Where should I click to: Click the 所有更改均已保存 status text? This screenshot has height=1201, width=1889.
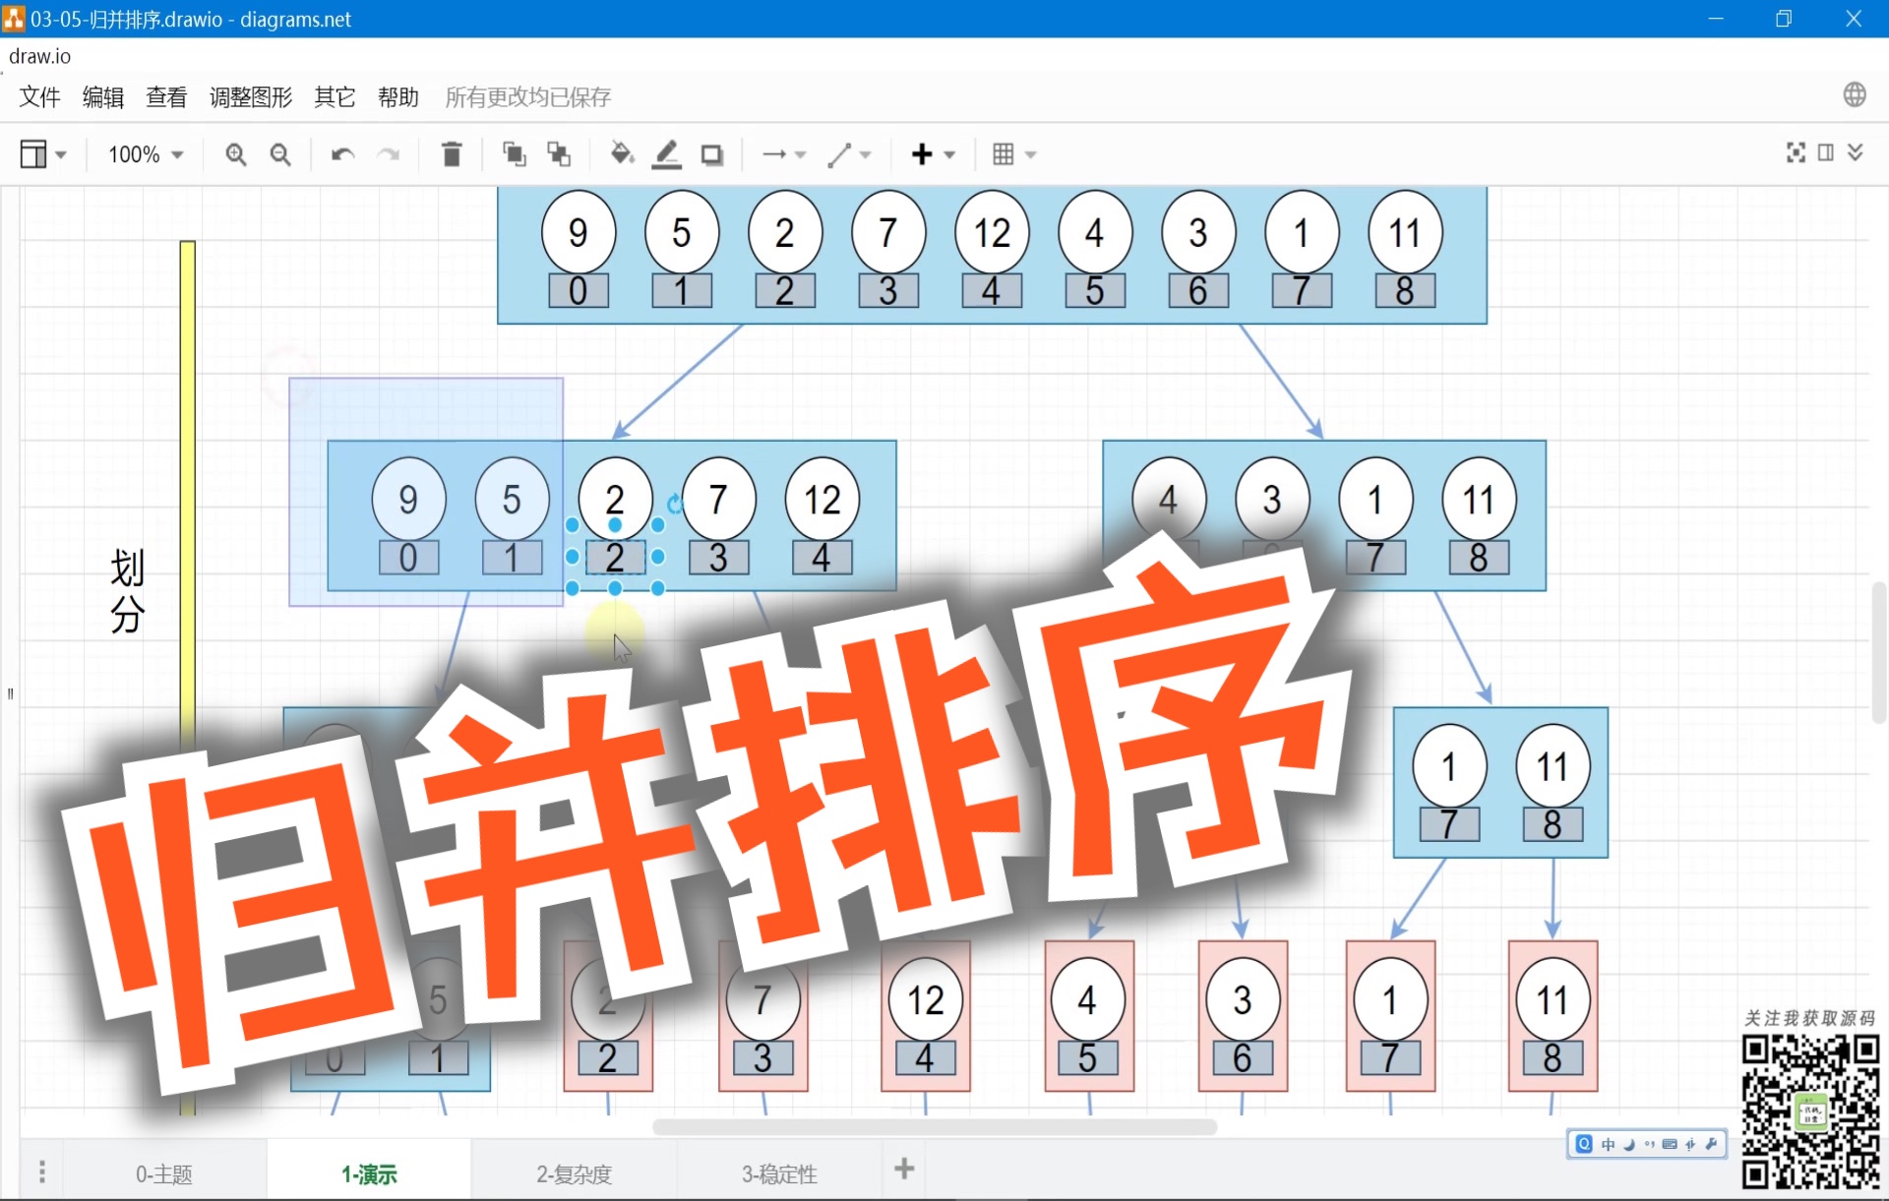pos(527,96)
